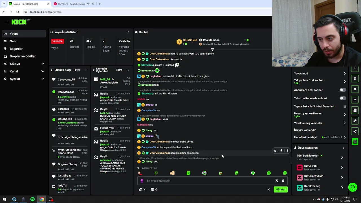This screenshot has width=361, height=203.
Task: Open Yapay Zeka ile Sohbet Denetimi external link
Action: point(345,106)
